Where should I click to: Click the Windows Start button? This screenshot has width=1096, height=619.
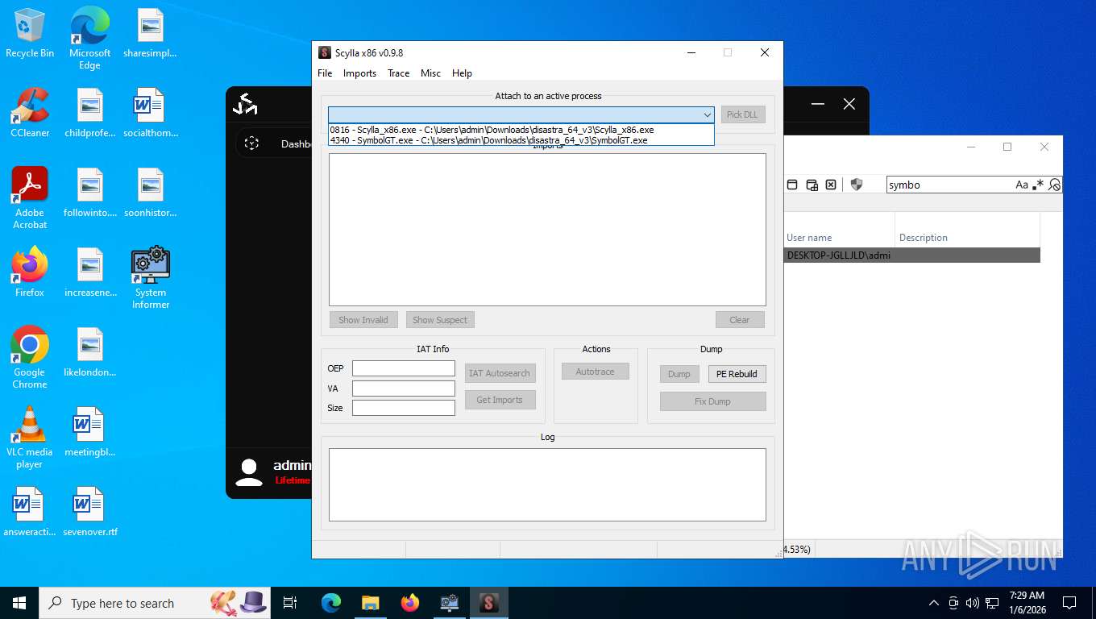tap(19, 603)
